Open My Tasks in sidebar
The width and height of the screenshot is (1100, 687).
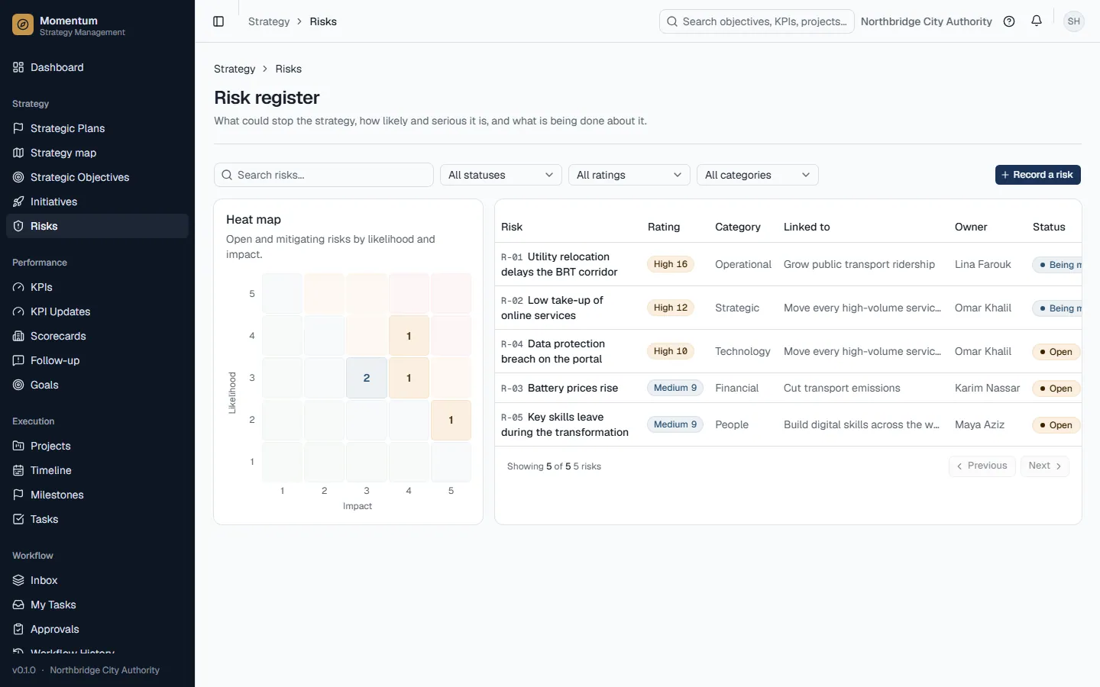tap(97, 605)
